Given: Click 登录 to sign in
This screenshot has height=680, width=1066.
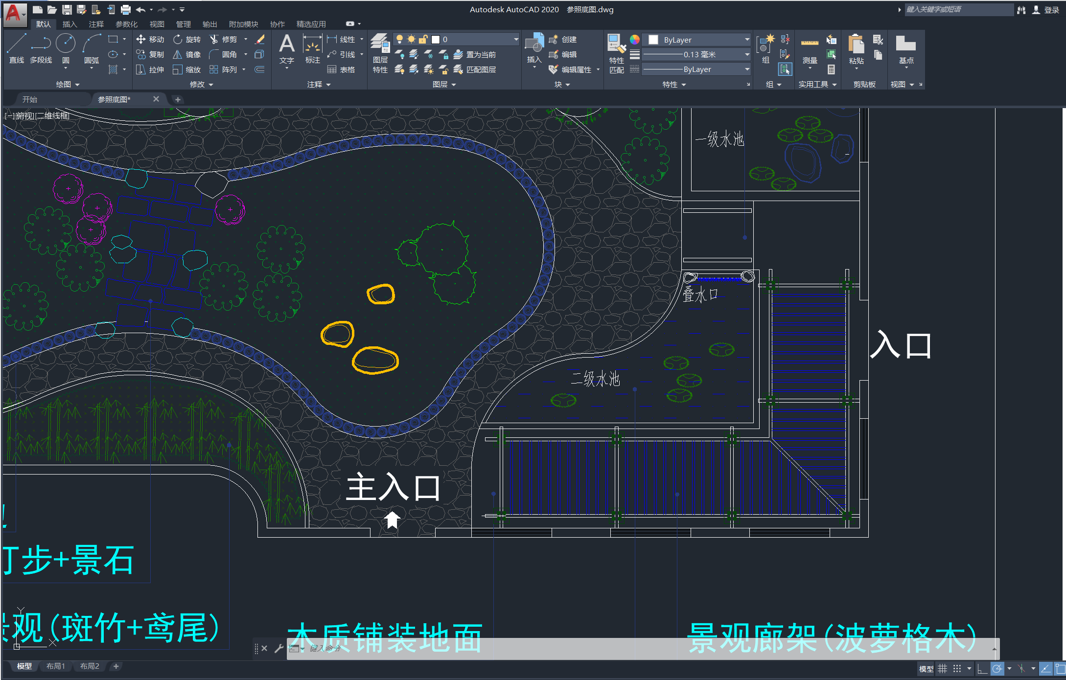Looking at the screenshot, I should tap(1051, 10).
